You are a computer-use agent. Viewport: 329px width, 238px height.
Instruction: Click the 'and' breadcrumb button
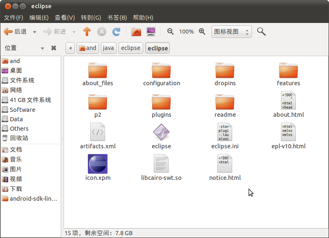click(88, 48)
